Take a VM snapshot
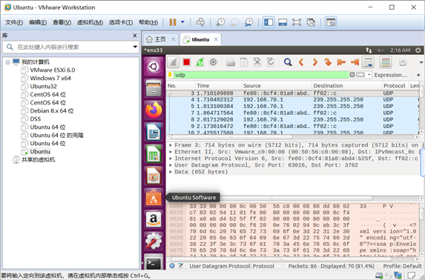Viewport: 425px width, 280px height. [220, 22]
